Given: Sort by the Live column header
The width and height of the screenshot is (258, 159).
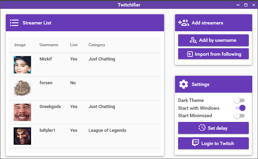Looking at the screenshot, I should coord(74,45).
